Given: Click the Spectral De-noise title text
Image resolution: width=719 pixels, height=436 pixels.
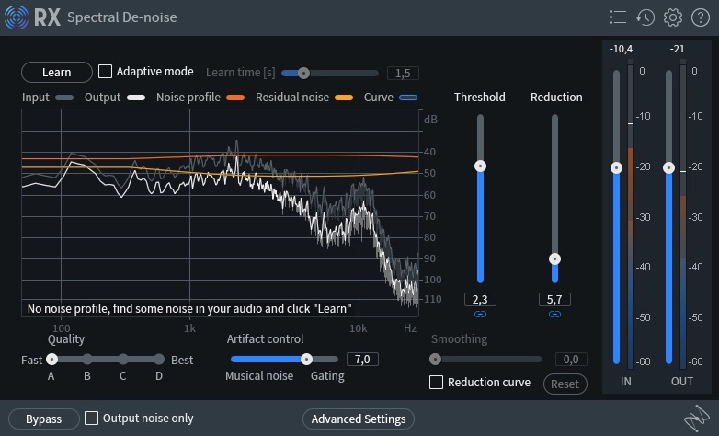Looking at the screenshot, I should tap(122, 17).
